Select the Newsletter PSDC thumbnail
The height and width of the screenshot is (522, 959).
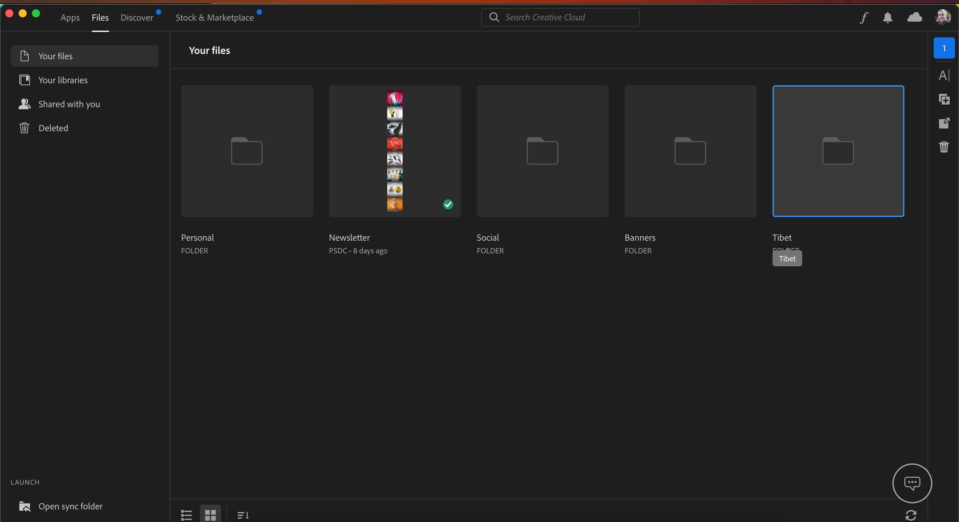tap(395, 151)
